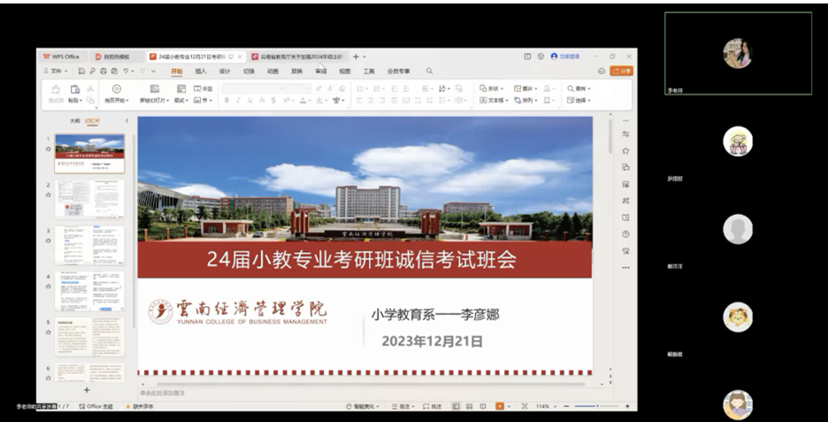Click the 新建幻灯片 new slide icon
Screen dimensions: 828x422
[155, 89]
